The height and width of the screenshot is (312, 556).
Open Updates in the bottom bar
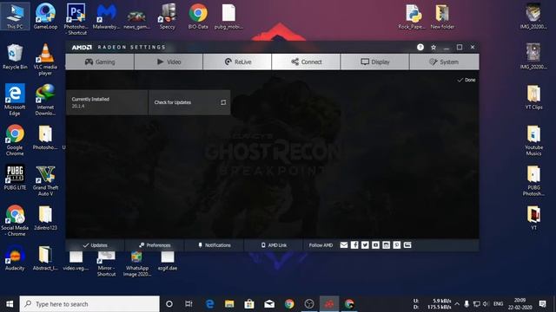[95, 245]
